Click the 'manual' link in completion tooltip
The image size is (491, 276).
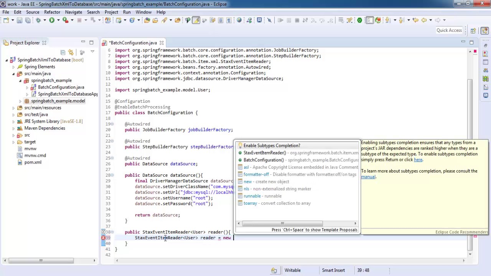click(368, 177)
